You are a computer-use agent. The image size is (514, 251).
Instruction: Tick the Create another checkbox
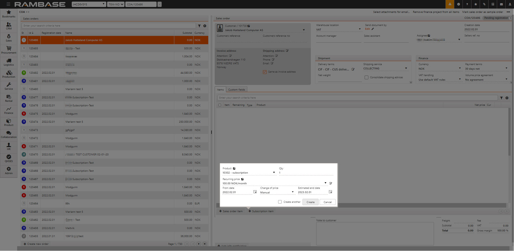click(280, 202)
